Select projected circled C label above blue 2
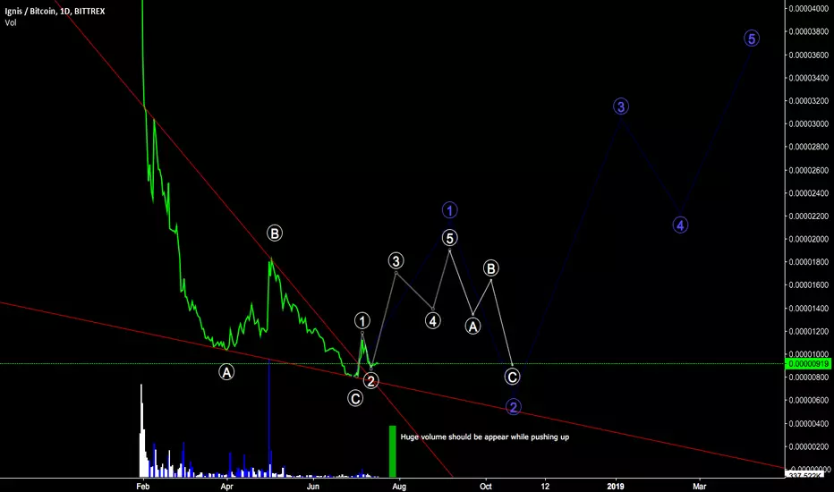834x492 pixels. [512, 377]
